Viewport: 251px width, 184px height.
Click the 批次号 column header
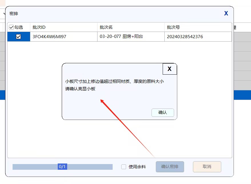point(173,27)
